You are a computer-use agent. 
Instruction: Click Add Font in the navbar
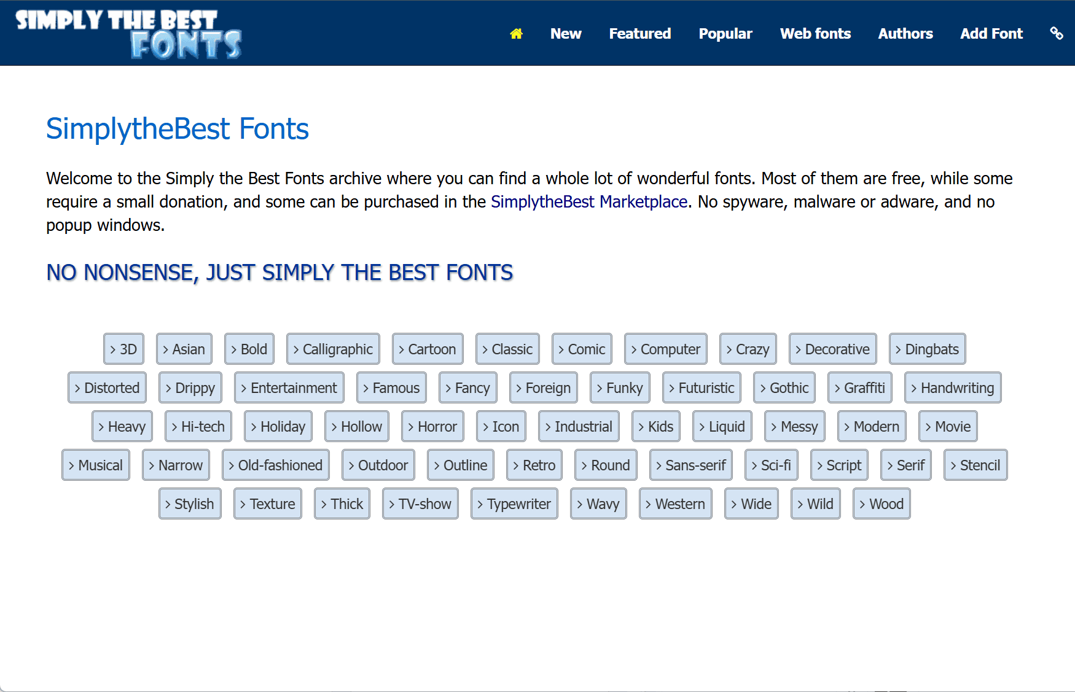991,34
